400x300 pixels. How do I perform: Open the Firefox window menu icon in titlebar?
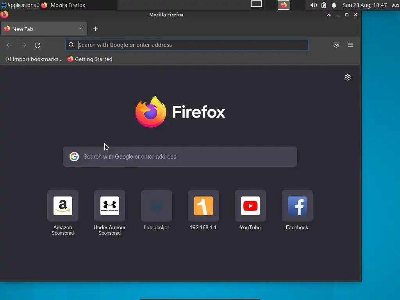coord(4,14)
